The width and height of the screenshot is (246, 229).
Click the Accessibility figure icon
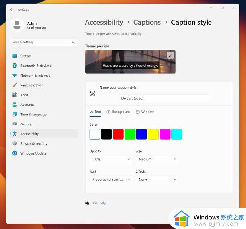[15, 133]
